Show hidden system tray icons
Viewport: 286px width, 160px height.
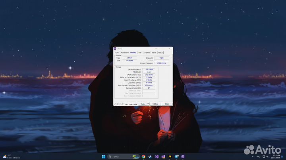click(x=253, y=156)
